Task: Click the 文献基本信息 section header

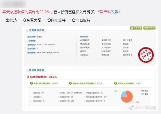Action: pos(36,30)
